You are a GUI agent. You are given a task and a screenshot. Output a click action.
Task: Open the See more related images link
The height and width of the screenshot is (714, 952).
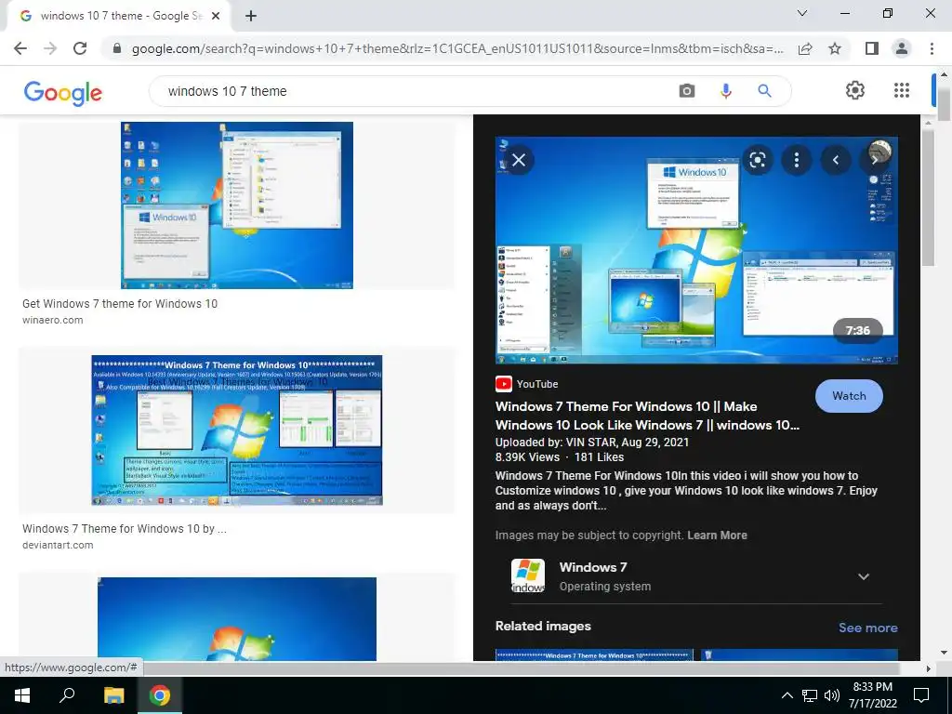[x=867, y=628]
